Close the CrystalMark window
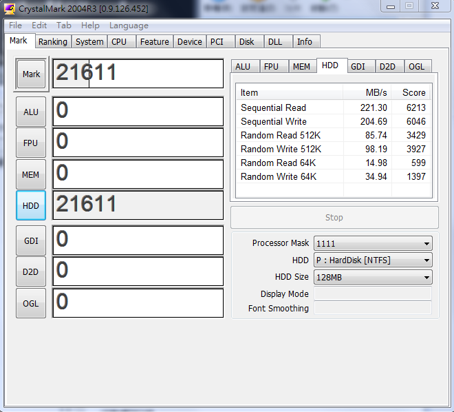 [435, 6]
